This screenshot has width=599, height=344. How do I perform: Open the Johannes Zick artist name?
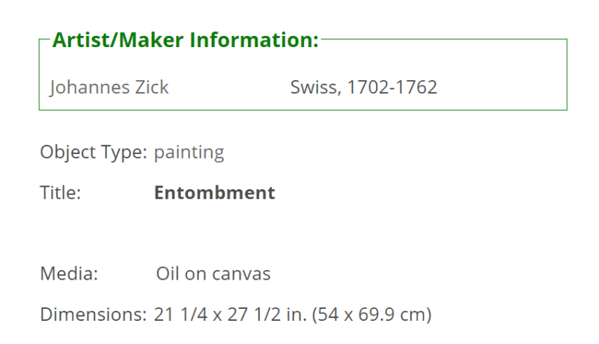[x=109, y=87]
